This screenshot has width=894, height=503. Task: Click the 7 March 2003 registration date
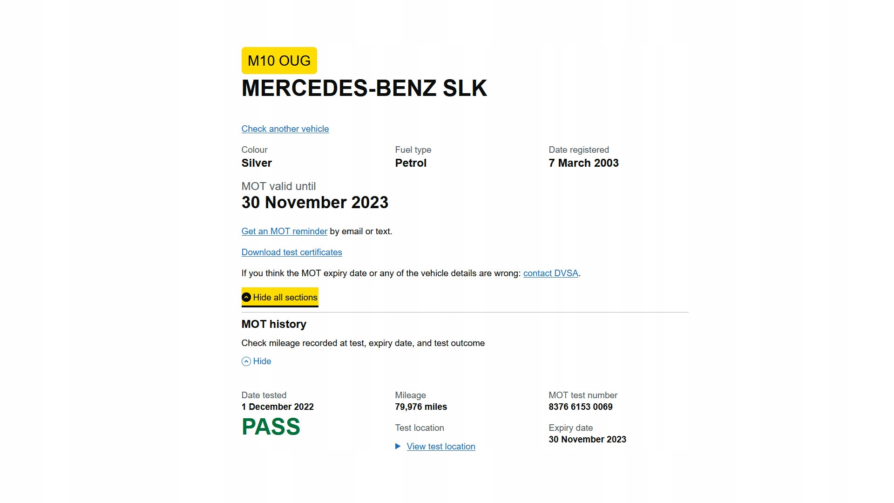tap(583, 163)
